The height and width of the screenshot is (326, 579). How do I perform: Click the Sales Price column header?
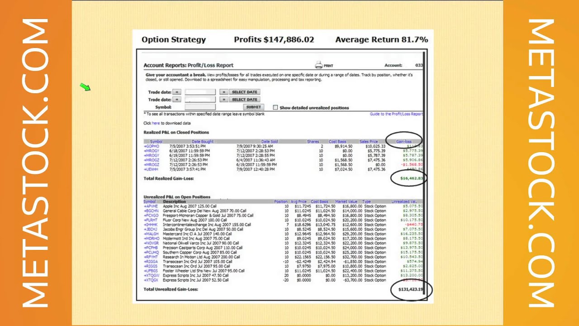point(369,142)
